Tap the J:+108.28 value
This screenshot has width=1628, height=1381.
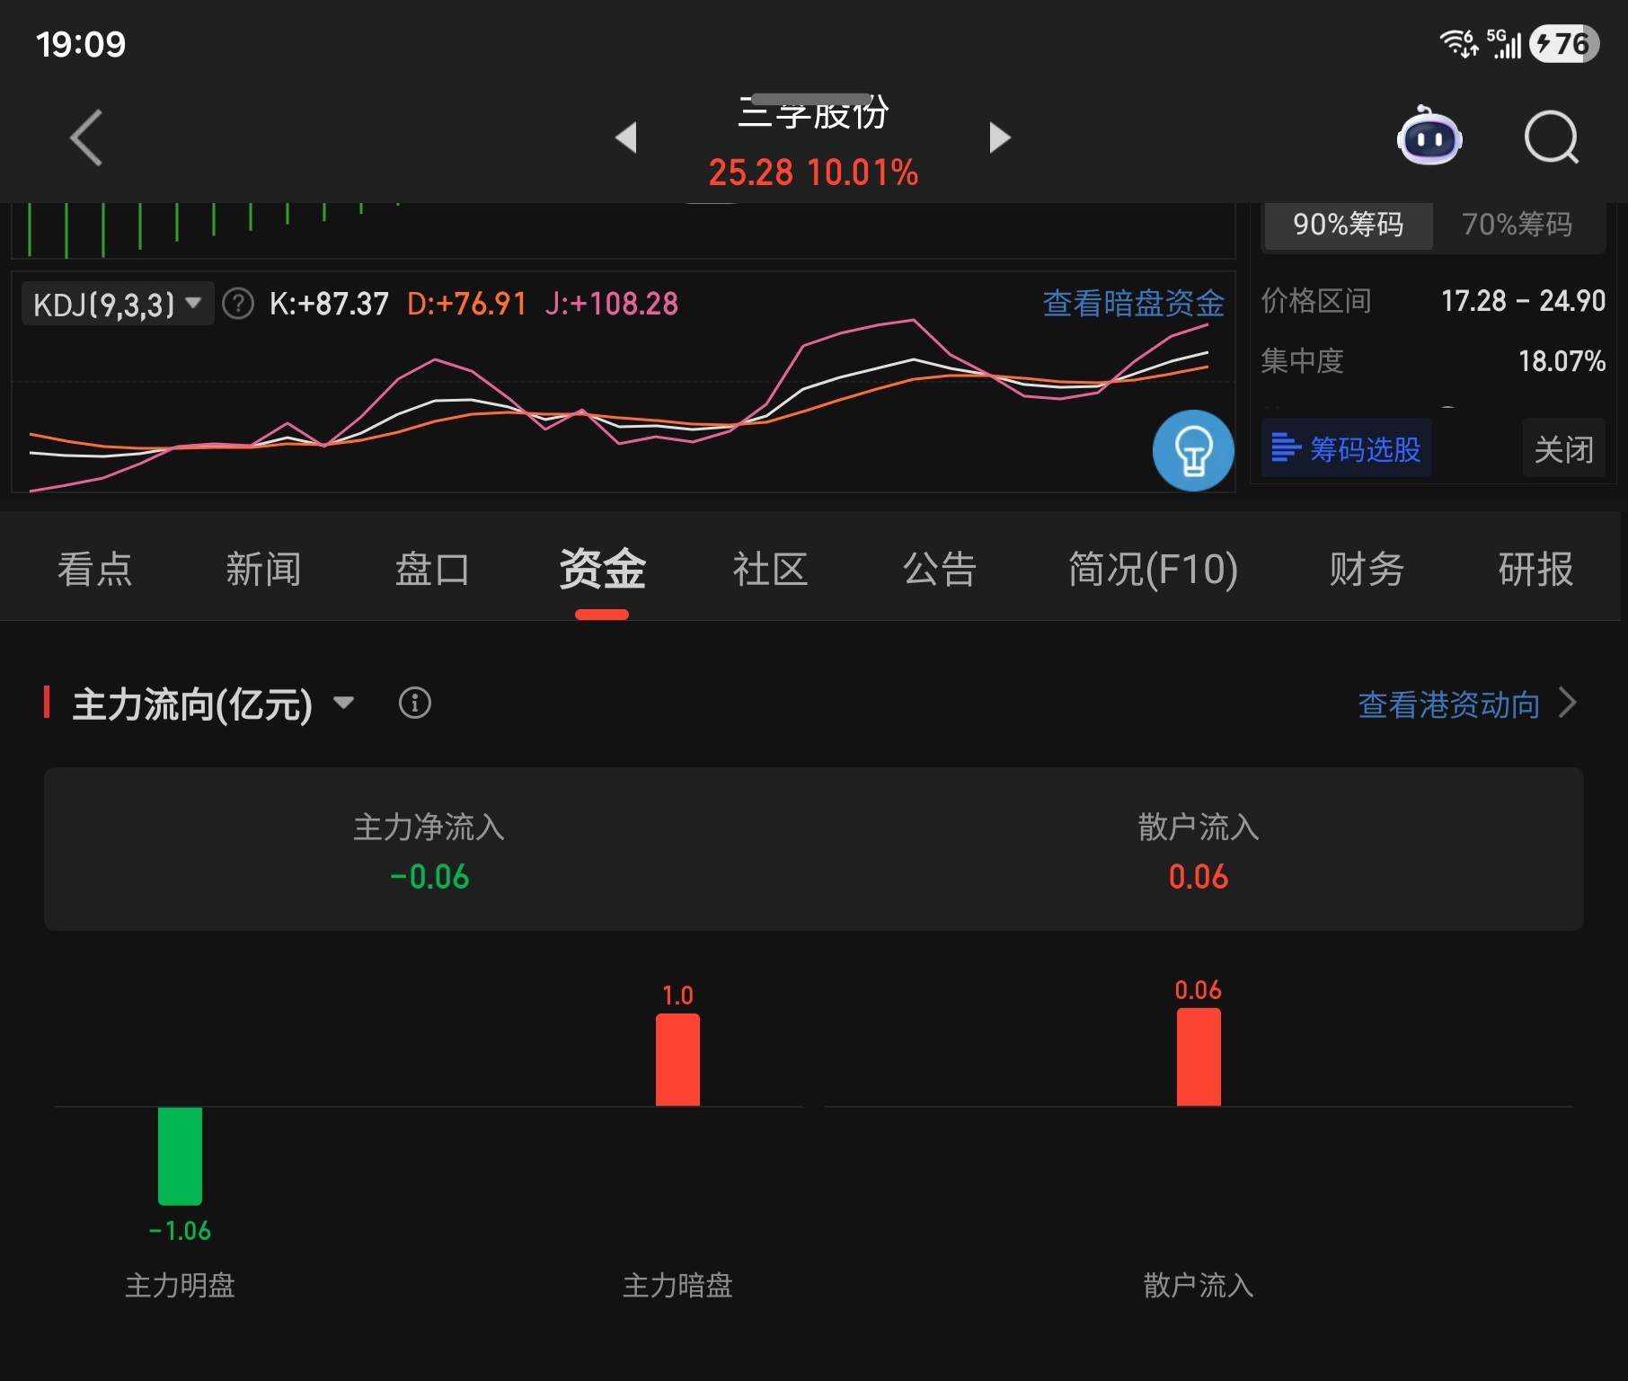pos(611,304)
